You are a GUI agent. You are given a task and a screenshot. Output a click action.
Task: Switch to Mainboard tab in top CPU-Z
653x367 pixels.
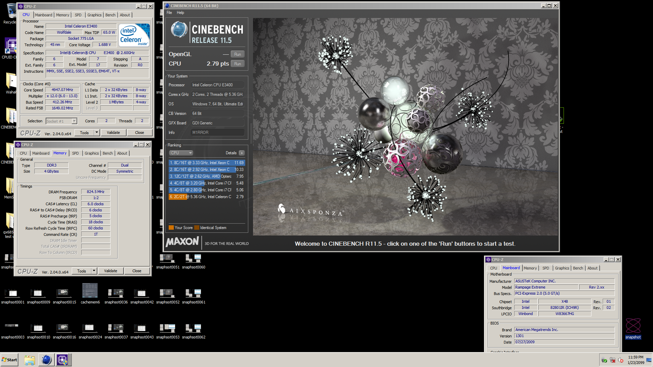point(44,15)
